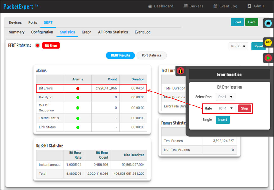
Task: Click the Test Frames value 3,892,124,227
Action: pos(223,141)
